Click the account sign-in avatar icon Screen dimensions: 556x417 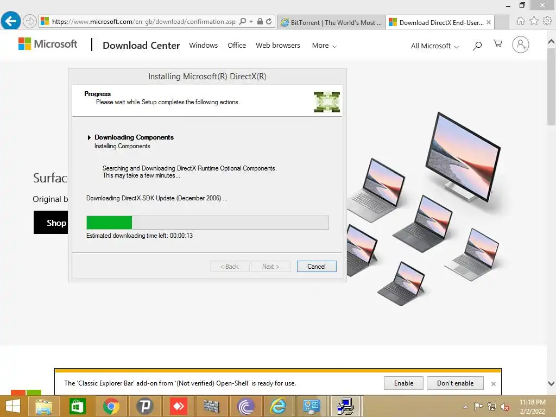tap(521, 45)
